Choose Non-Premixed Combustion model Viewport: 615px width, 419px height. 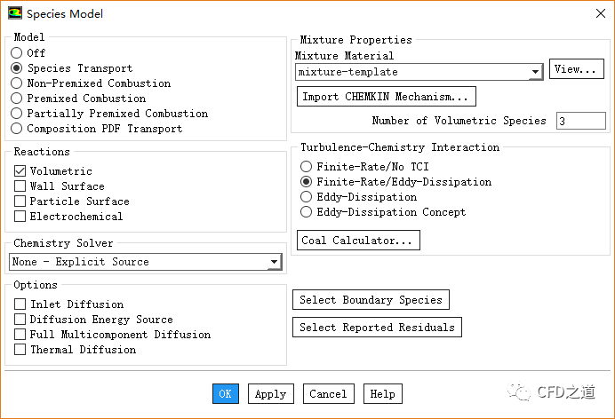(17, 83)
